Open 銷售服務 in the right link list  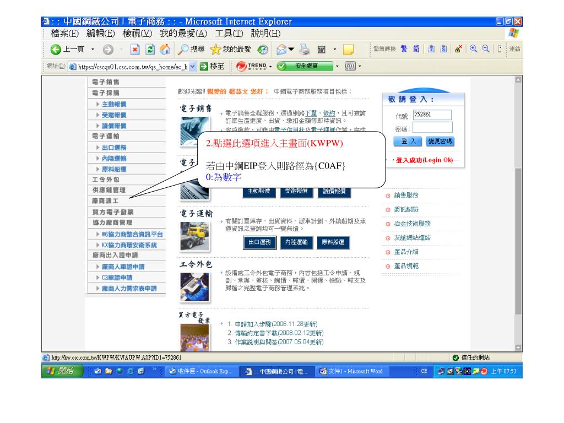tap(406, 196)
